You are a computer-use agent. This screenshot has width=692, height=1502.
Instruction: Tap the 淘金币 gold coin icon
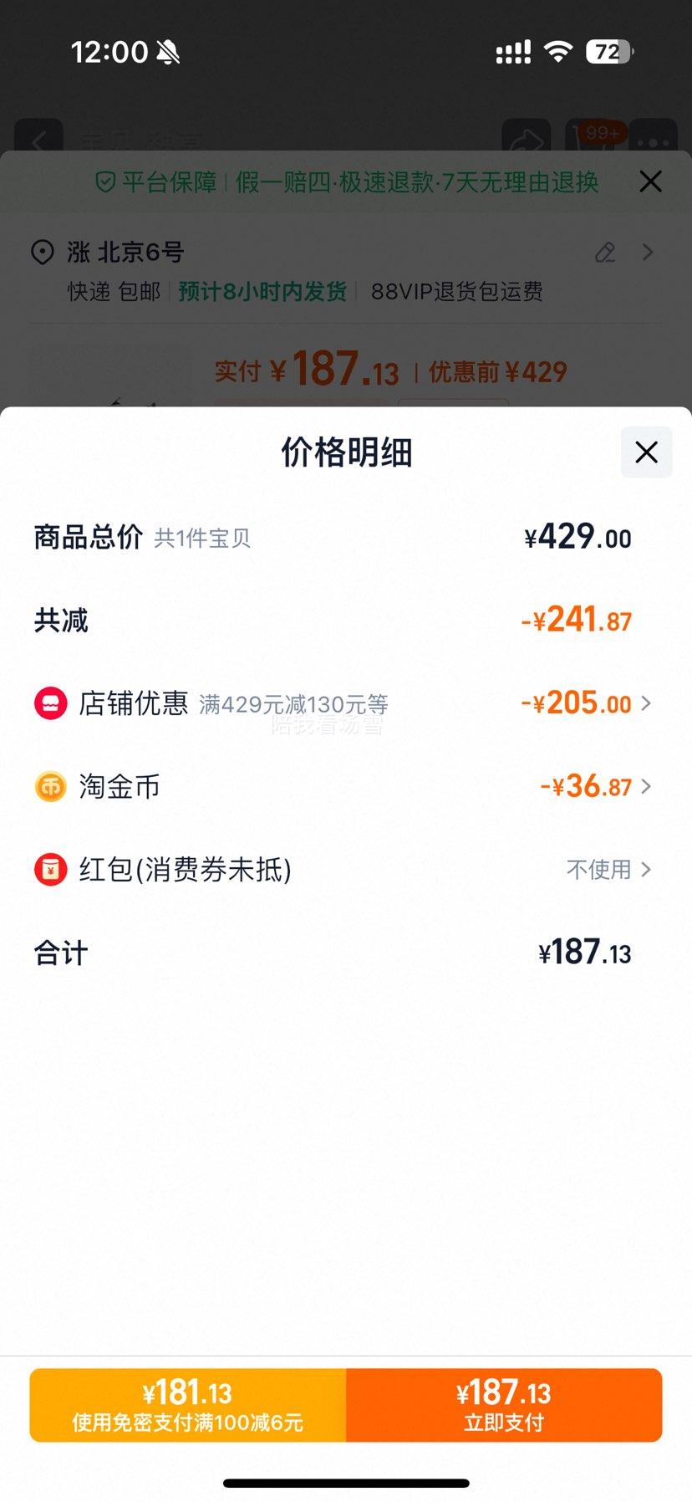pos(50,786)
